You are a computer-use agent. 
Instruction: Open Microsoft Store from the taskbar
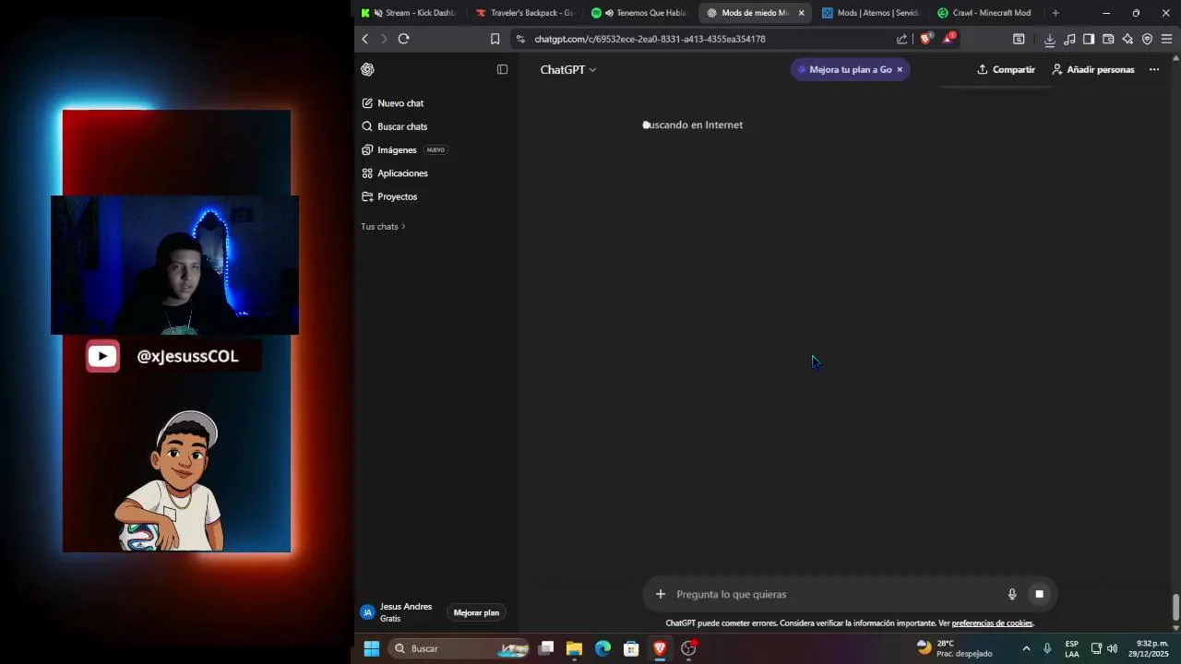point(631,648)
